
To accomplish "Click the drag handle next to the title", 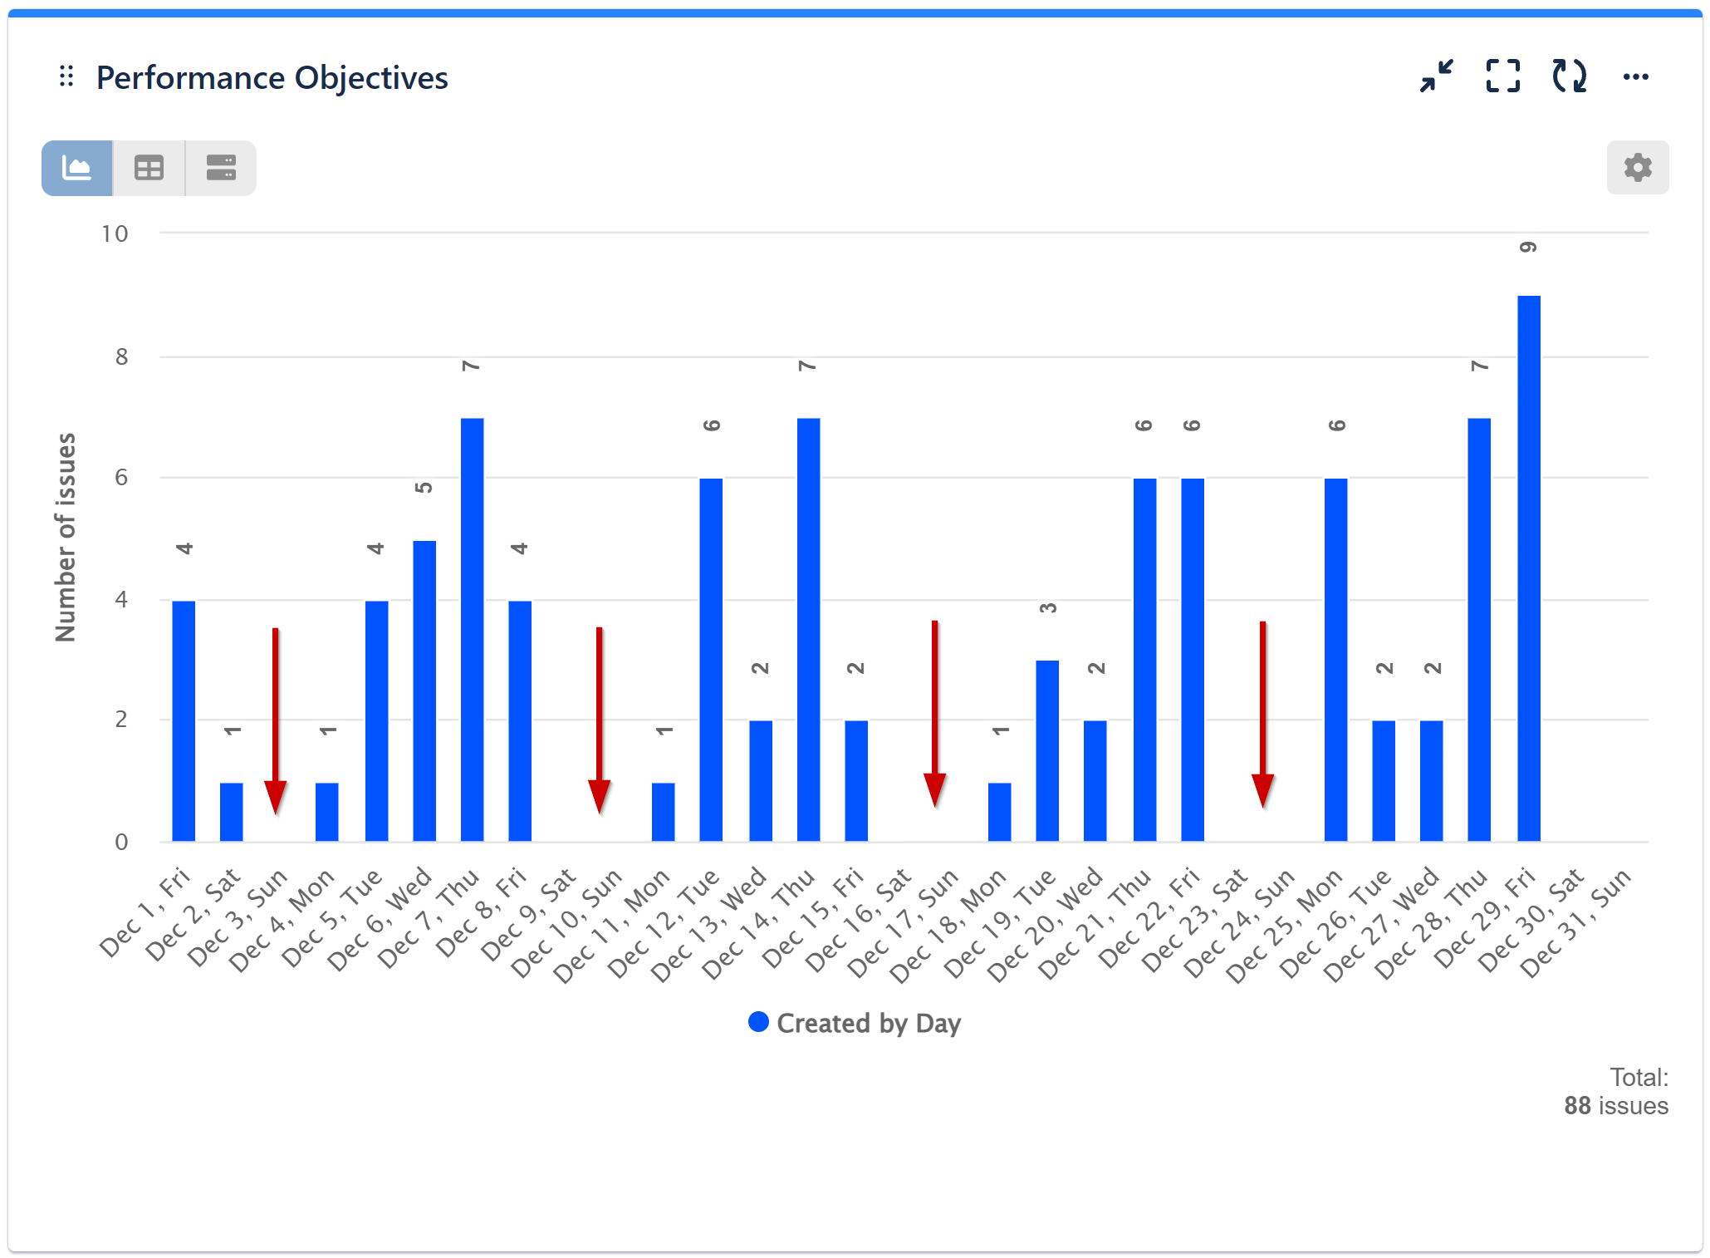I will (67, 76).
